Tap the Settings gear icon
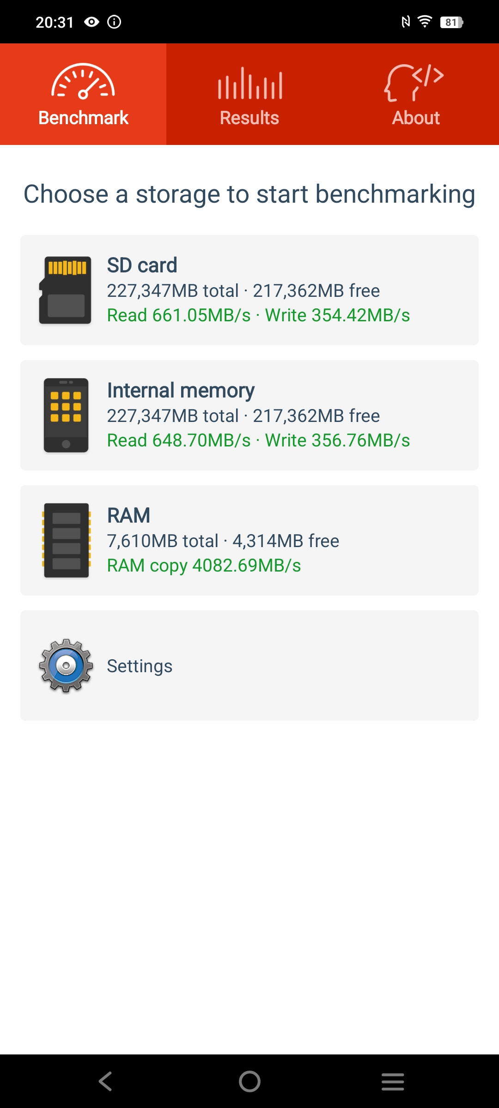The height and width of the screenshot is (1108, 499). coord(66,665)
